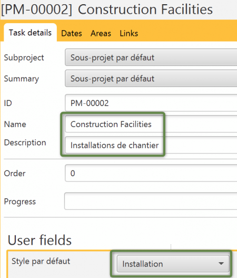This screenshot has height=278, width=237.
Task: Click the Description label text
Action: [x=25, y=143]
